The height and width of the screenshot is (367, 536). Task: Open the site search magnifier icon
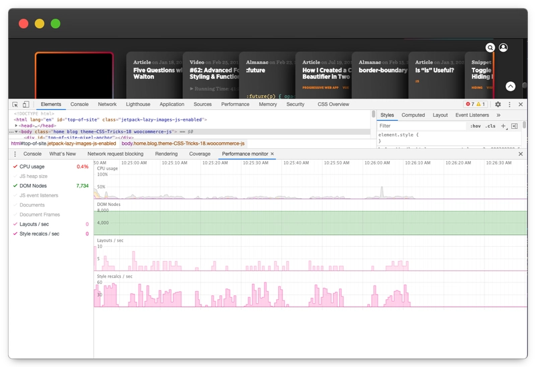490,48
